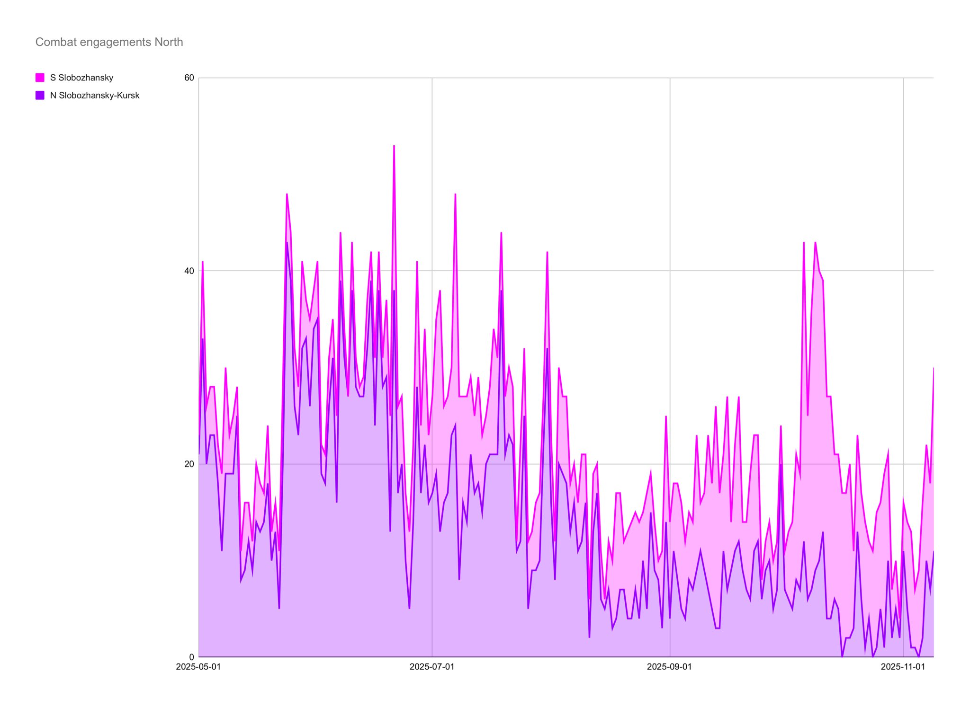Click the magenta S Slobozhansky legend swatch
This screenshot has width=970, height=708.
[x=40, y=78]
